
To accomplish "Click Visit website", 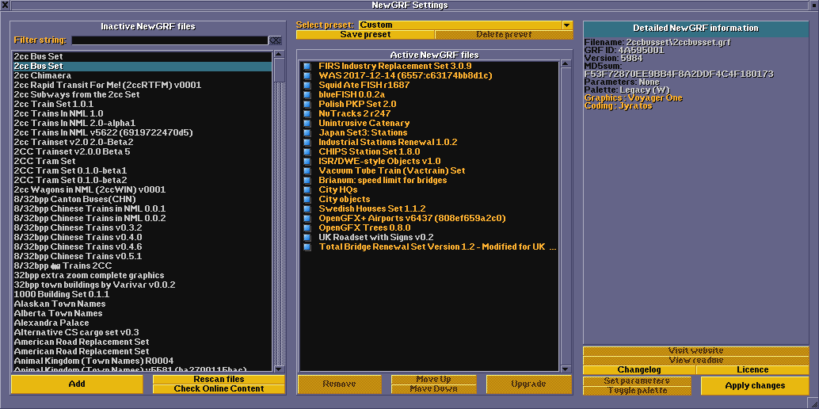I will pos(695,351).
